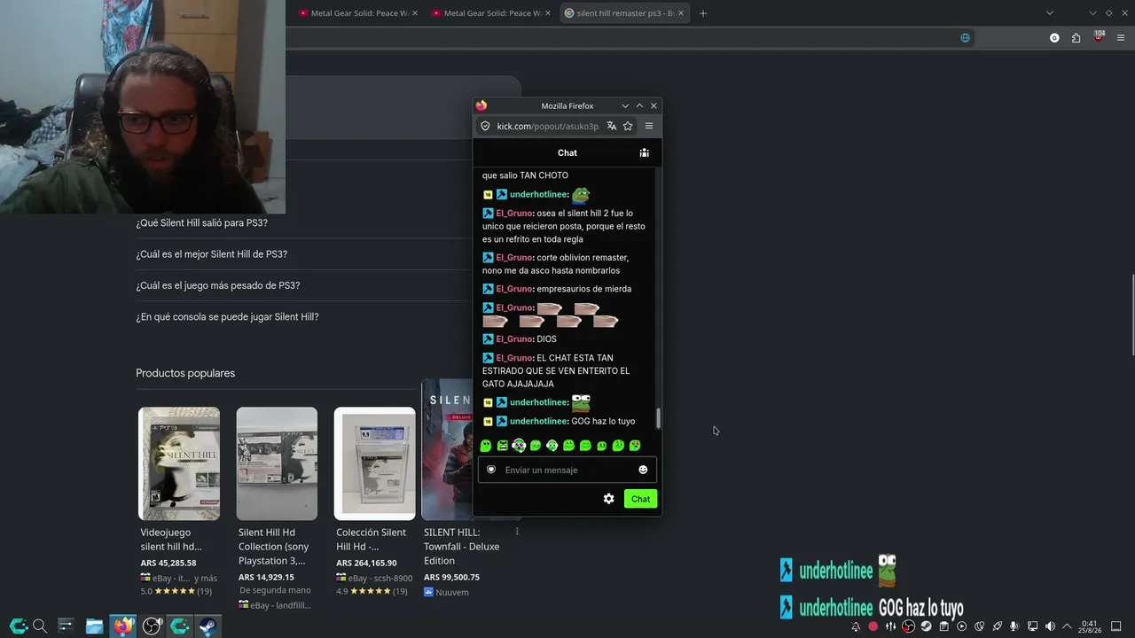Open more options for Townfall product card
1135x638 pixels.
pyautogui.click(x=517, y=532)
